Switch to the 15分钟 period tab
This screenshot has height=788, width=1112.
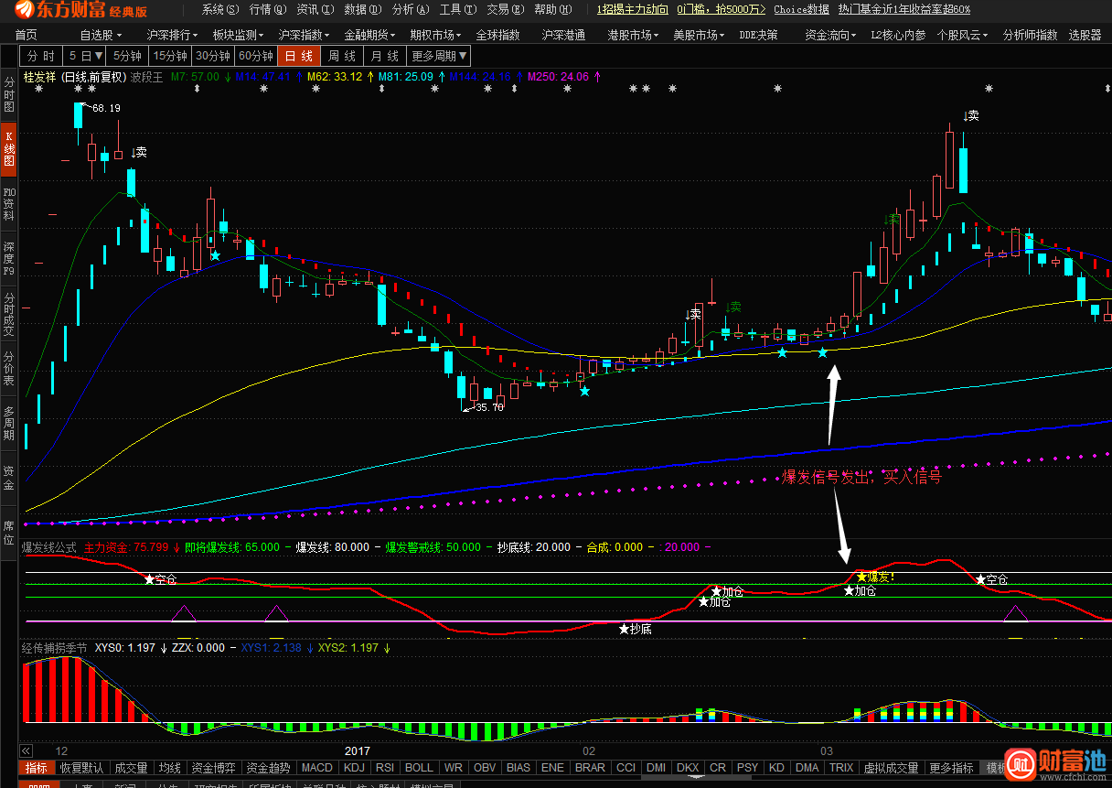click(171, 56)
